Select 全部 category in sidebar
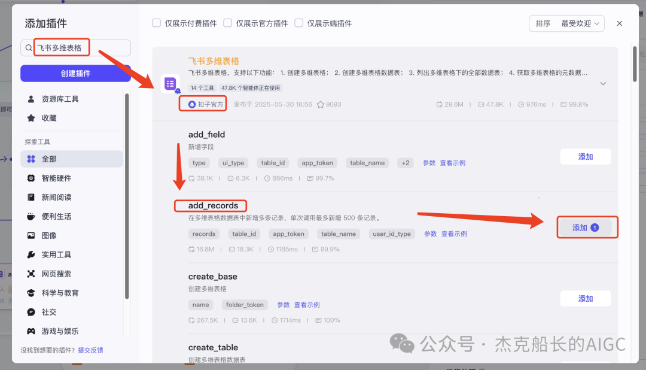Image resolution: width=646 pixels, height=370 pixels. 72,159
